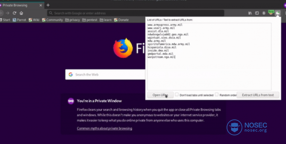
Task: Close the Private Browsing tab
Action: click(x=41, y=5)
